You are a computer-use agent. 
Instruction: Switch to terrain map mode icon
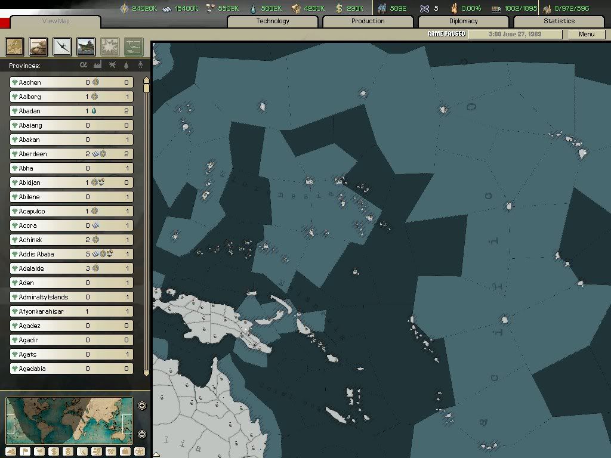(x=11, y=451)
